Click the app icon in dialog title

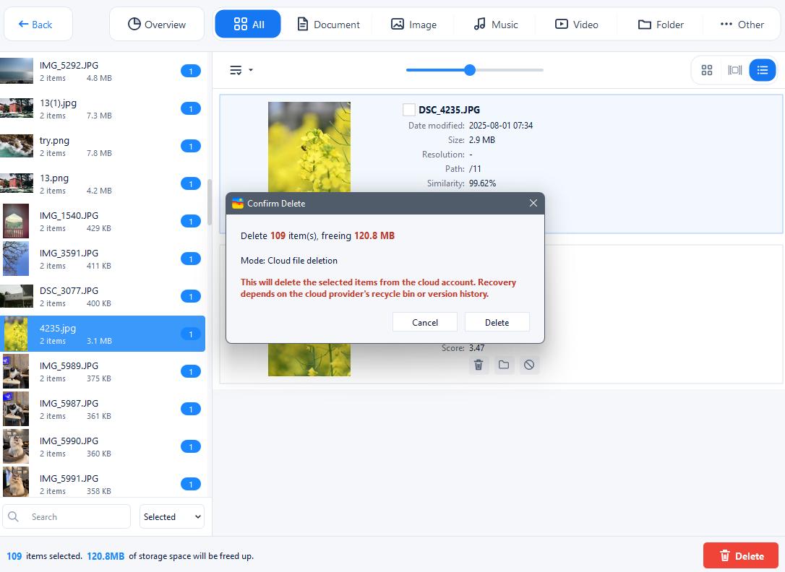tap(238, 203)
